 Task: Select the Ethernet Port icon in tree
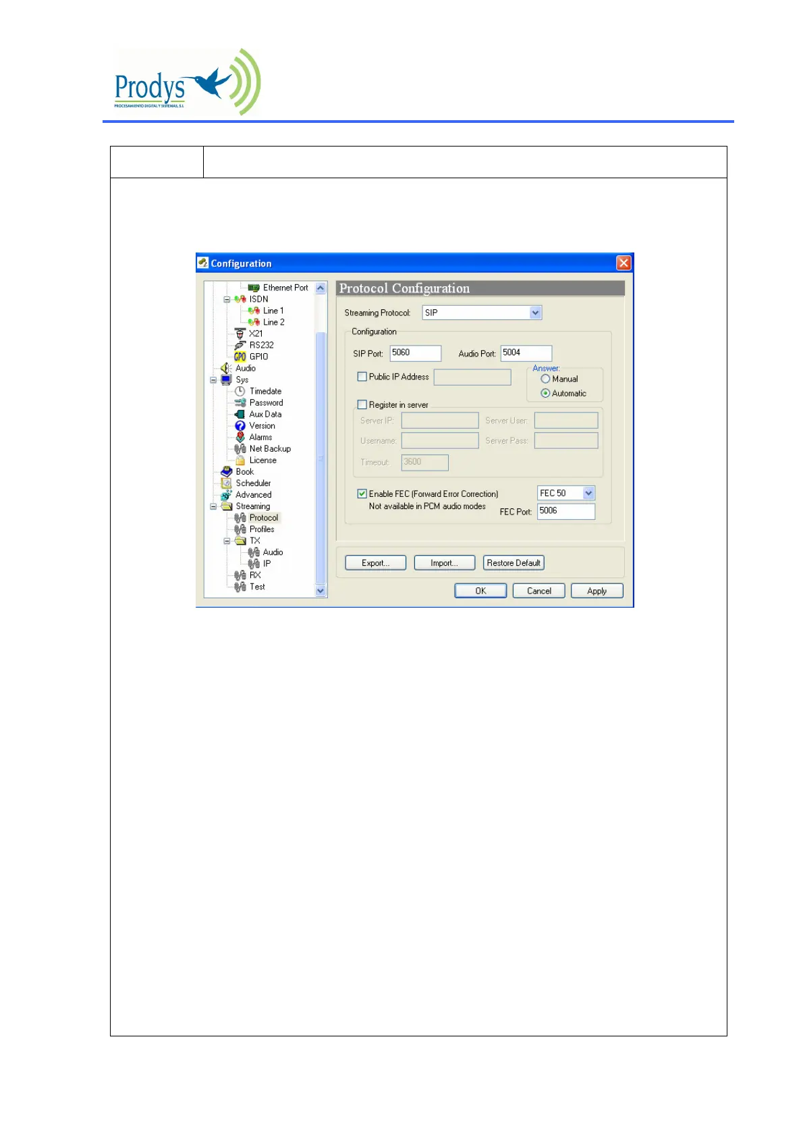tap(254, 288)
